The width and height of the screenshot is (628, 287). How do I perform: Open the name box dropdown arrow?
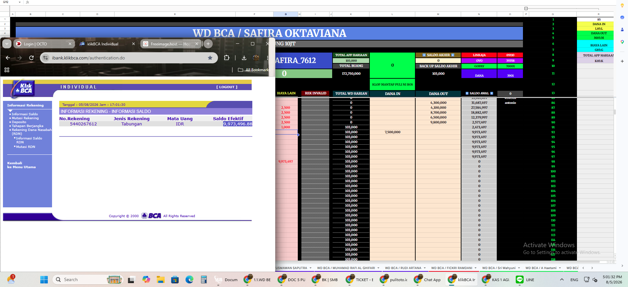(x=20, y=2)
